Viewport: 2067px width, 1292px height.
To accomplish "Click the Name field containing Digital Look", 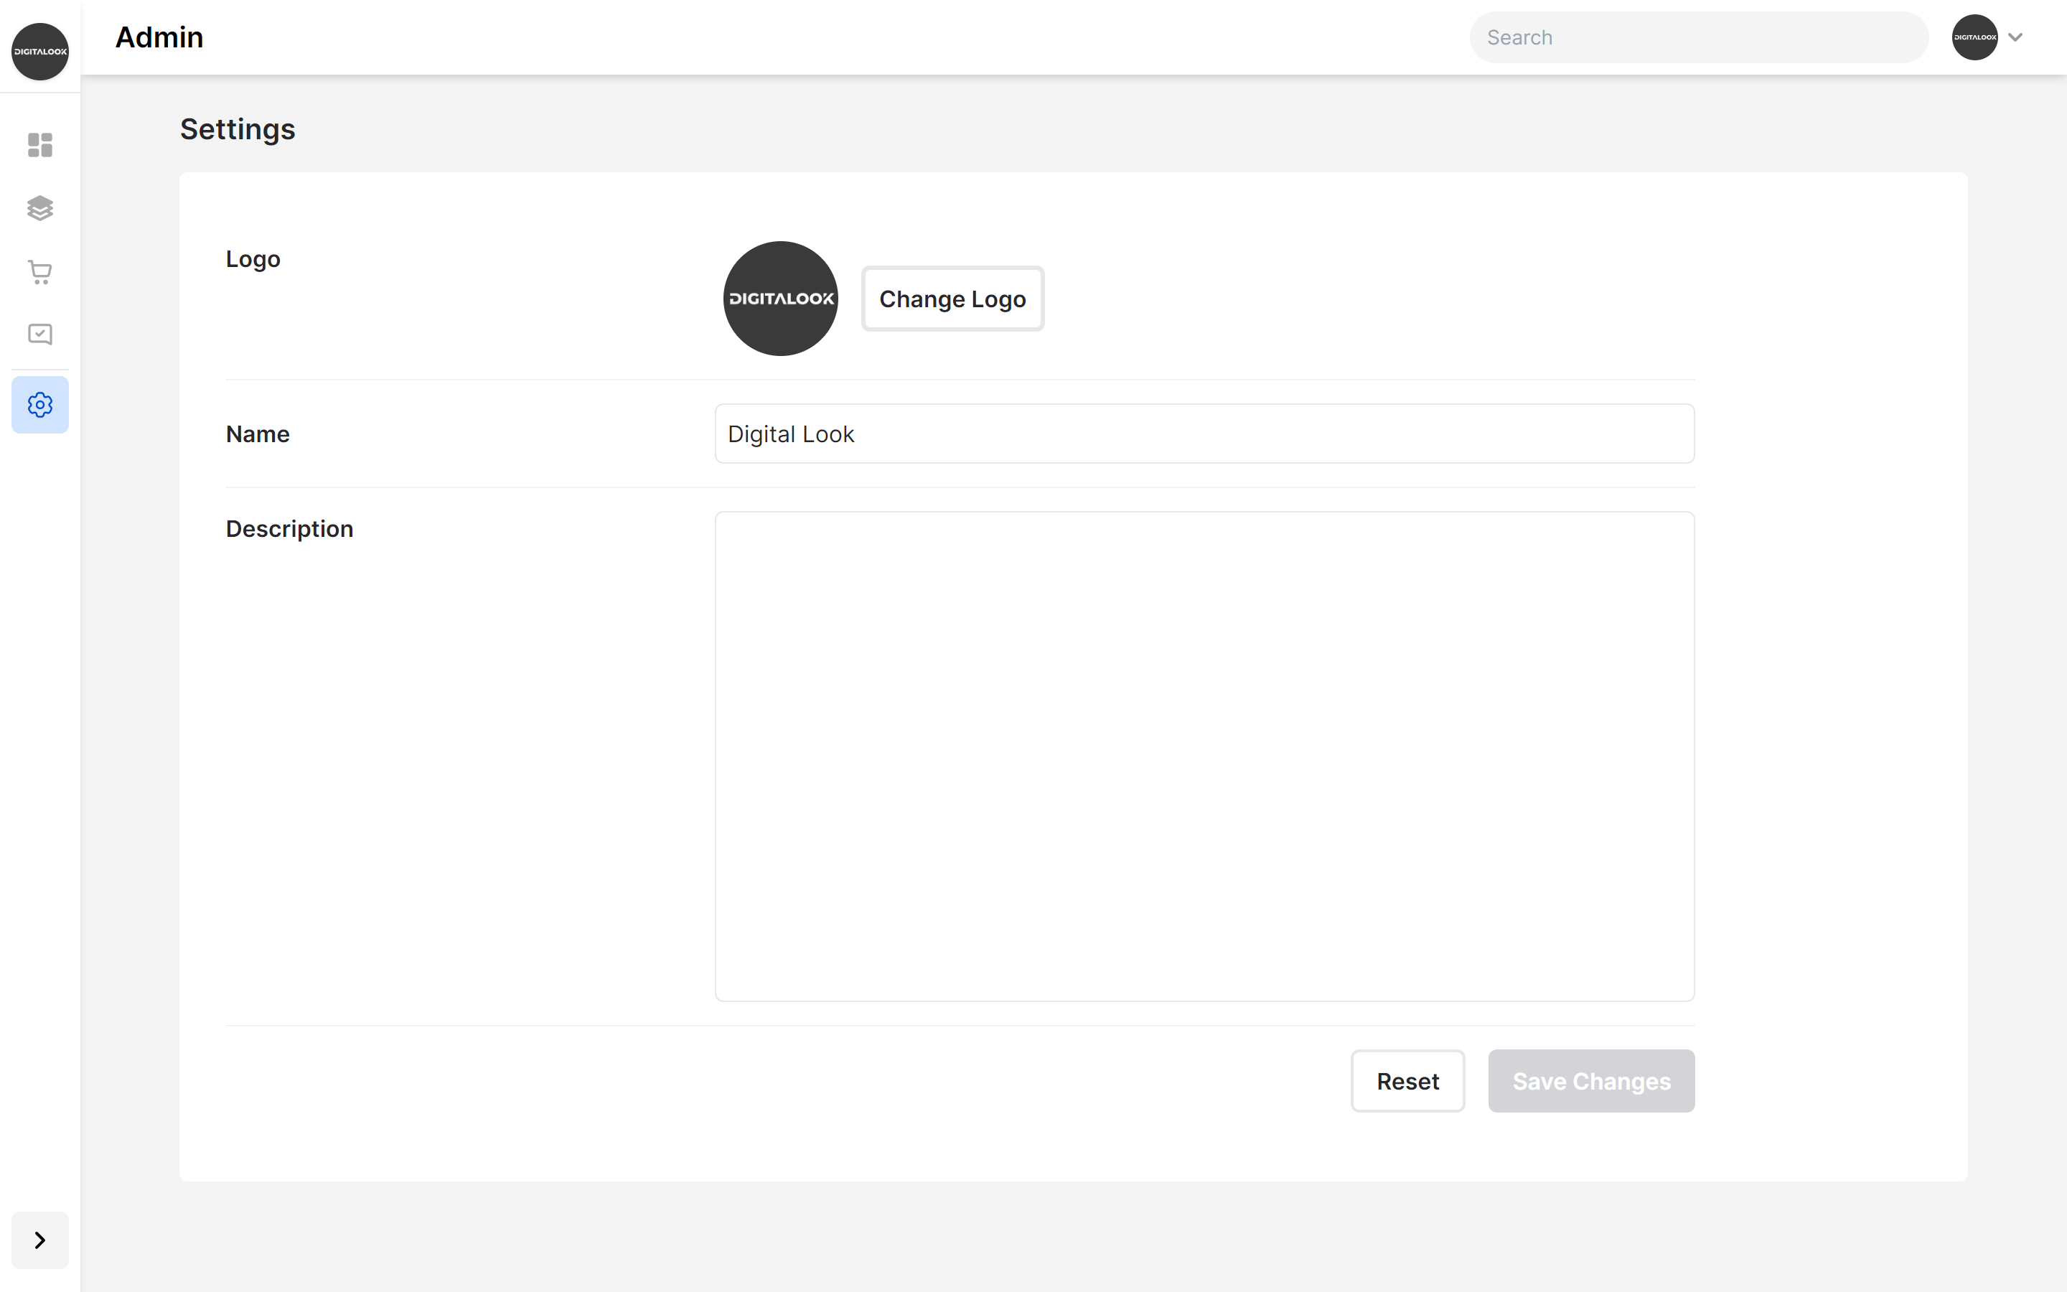I will [1204, 434].
